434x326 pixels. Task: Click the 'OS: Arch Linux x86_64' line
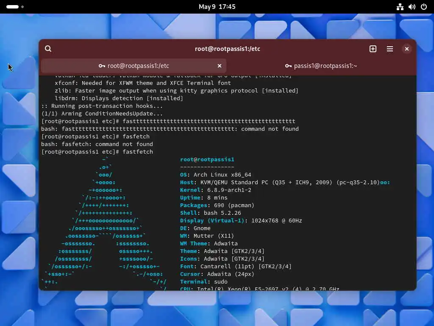[216, 175]
